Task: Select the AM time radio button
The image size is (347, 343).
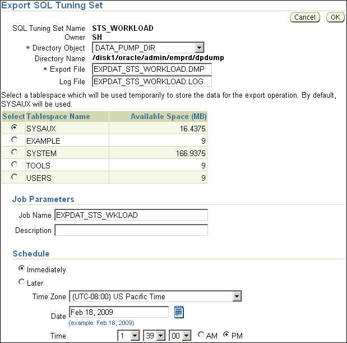Action: point(201,335)
